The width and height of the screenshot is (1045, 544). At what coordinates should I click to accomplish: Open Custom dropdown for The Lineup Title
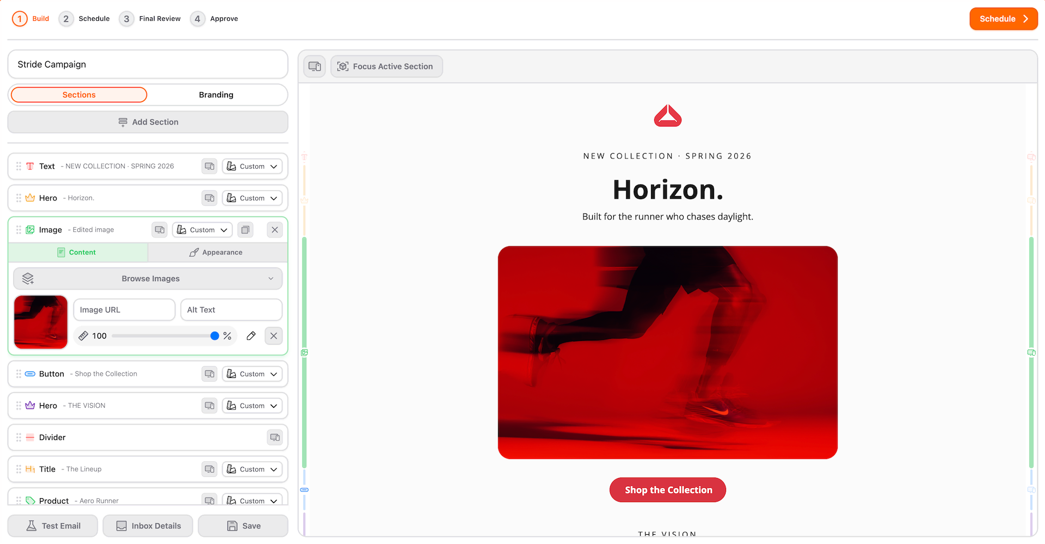click(252, 469)
